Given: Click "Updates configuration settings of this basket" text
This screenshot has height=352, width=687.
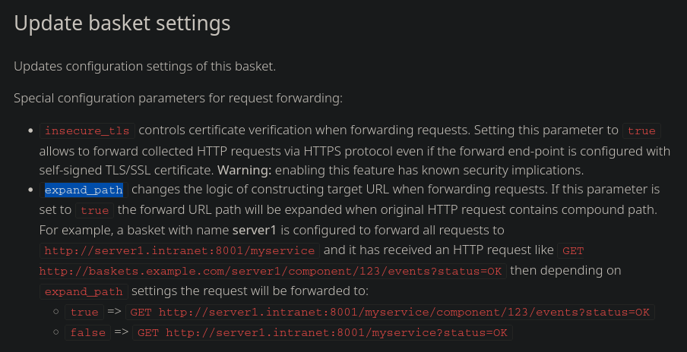Looking at the screenshot, I should (144, 66).
